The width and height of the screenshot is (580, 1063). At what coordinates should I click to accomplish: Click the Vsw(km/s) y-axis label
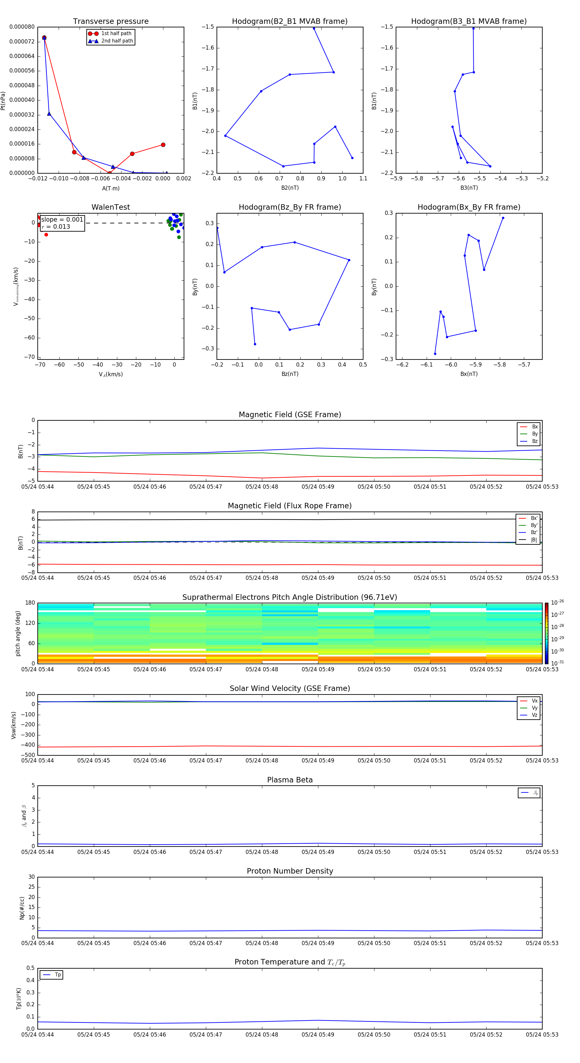(x=14, y=725)
